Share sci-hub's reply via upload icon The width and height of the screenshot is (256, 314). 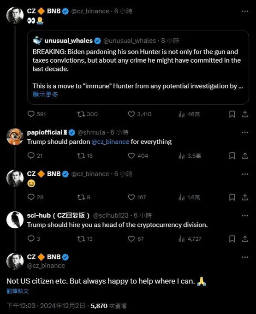pyautogui.click(x=245, y=239)
